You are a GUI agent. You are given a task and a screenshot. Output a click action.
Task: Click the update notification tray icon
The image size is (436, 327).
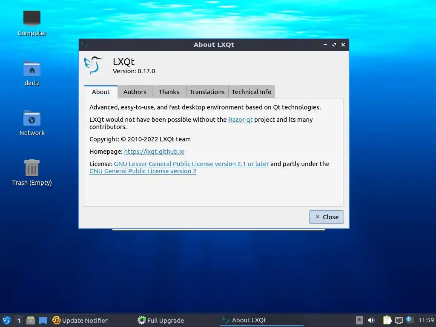click(409, 319)
